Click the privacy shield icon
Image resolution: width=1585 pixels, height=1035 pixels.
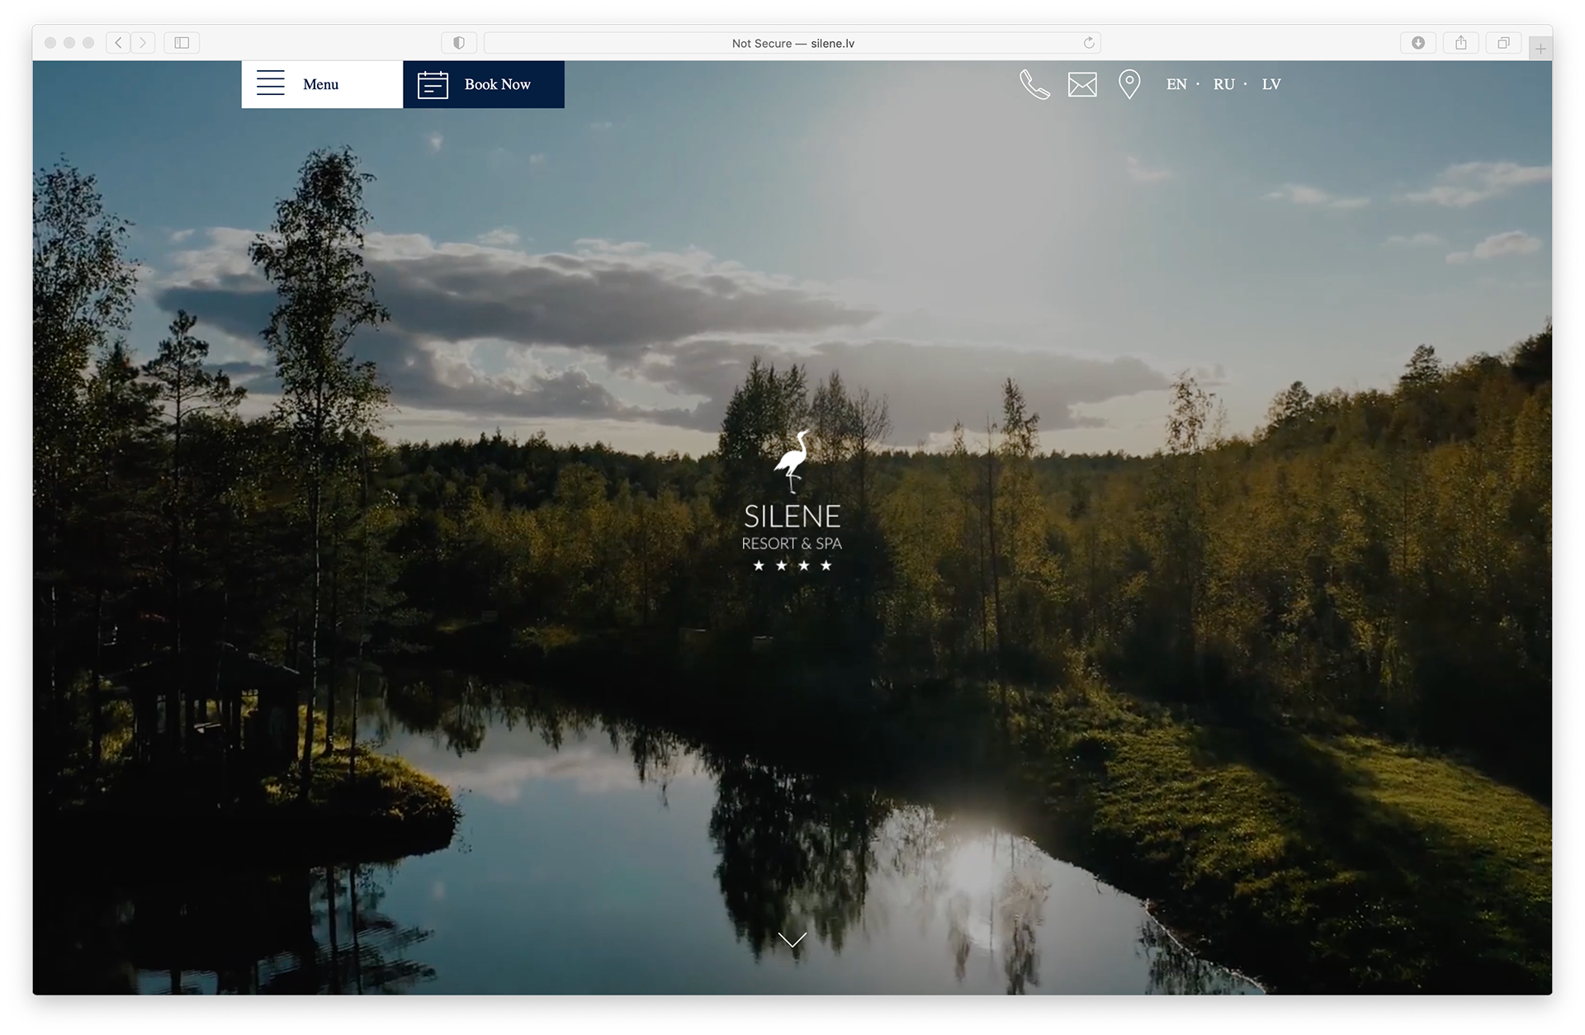coord(459,43)
